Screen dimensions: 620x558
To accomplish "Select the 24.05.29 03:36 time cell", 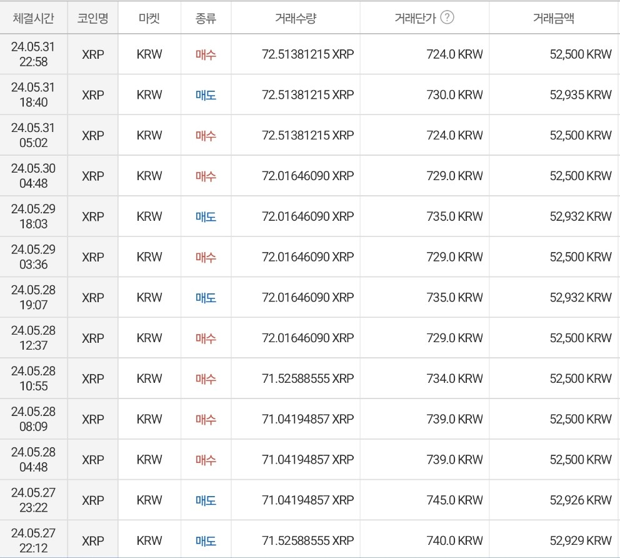I will (x=34, y=257).
